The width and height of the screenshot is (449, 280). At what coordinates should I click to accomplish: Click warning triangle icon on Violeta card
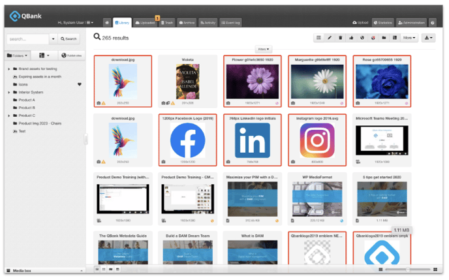[173, 103]
